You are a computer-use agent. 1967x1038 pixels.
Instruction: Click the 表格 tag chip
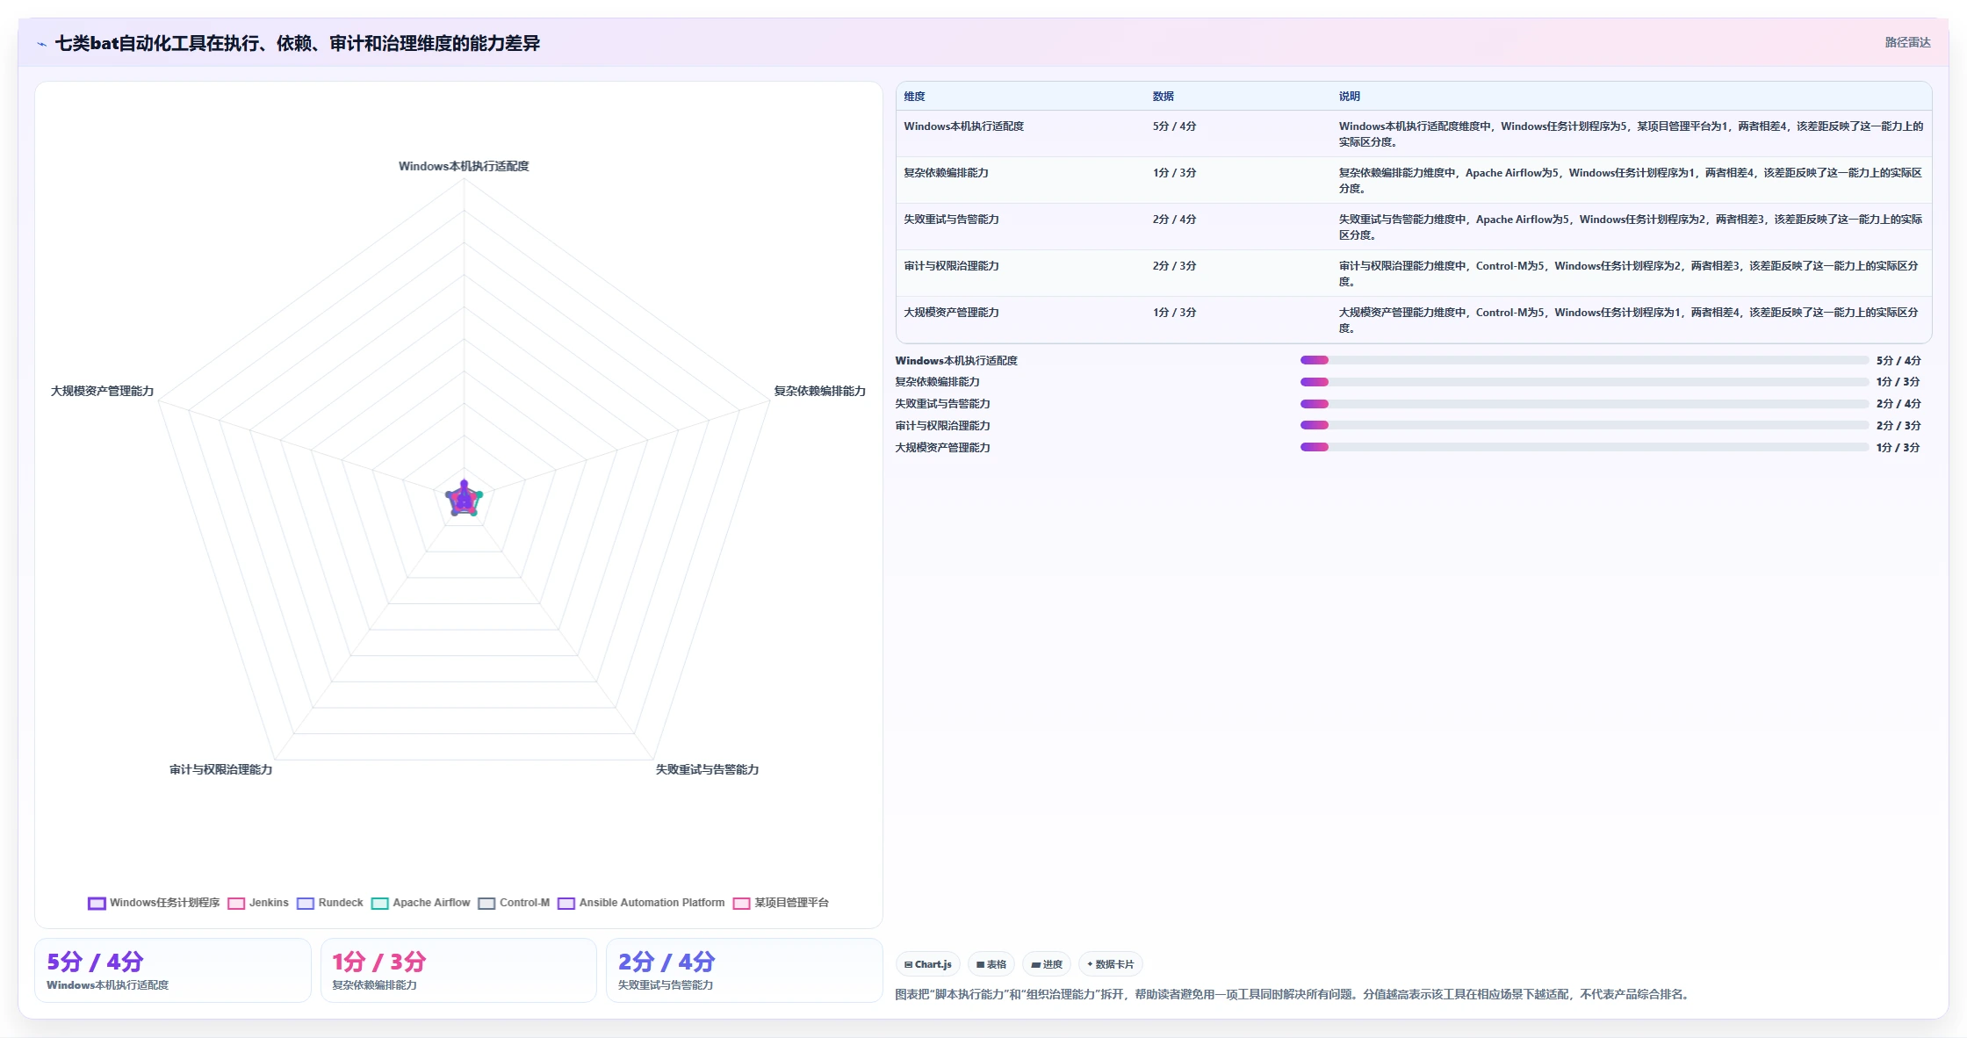pos(991,964)
